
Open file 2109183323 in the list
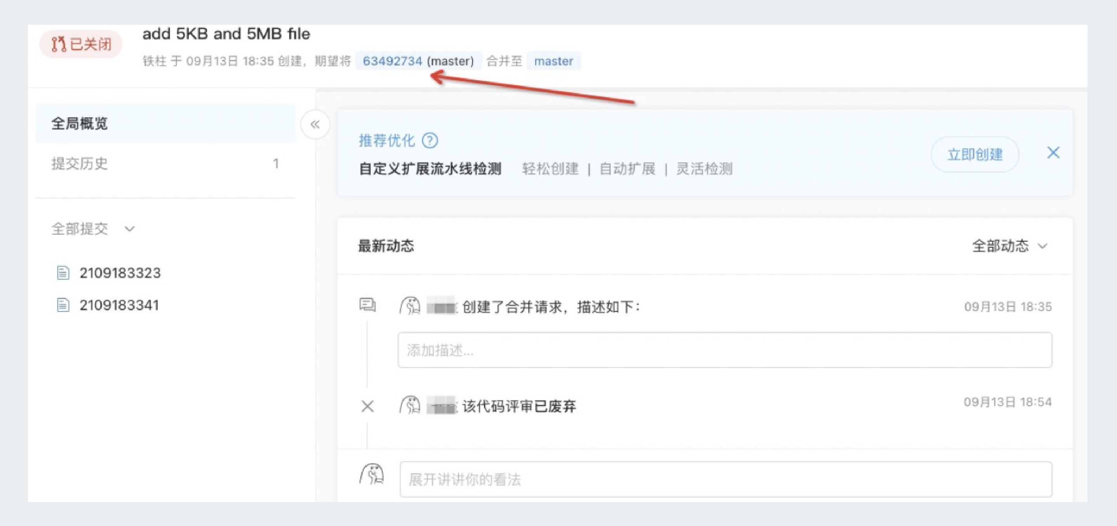(120, 273)
